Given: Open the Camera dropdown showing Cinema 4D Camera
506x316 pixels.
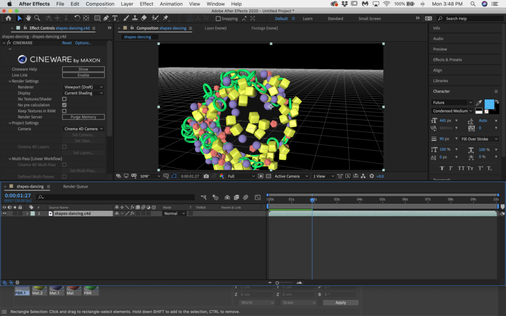Looking at the screenshot, I should point(83,129).
